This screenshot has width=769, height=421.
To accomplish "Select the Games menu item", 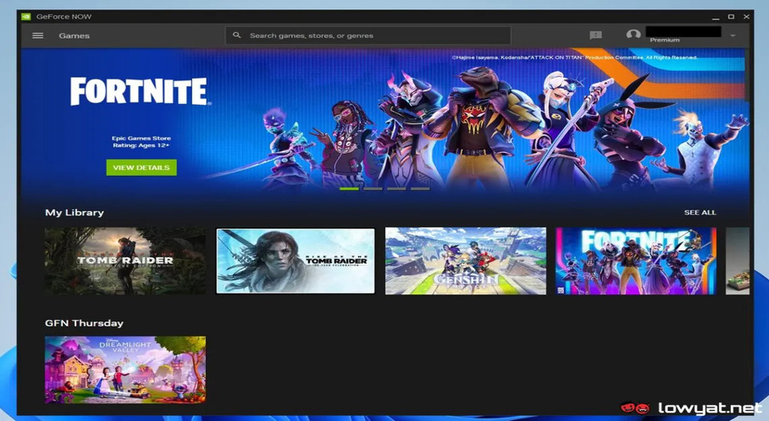I will [x=74, y=36].
